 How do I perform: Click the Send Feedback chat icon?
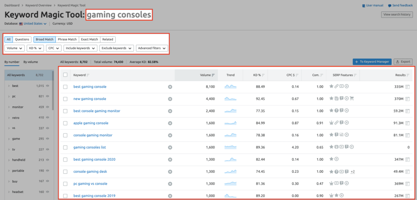390,6
